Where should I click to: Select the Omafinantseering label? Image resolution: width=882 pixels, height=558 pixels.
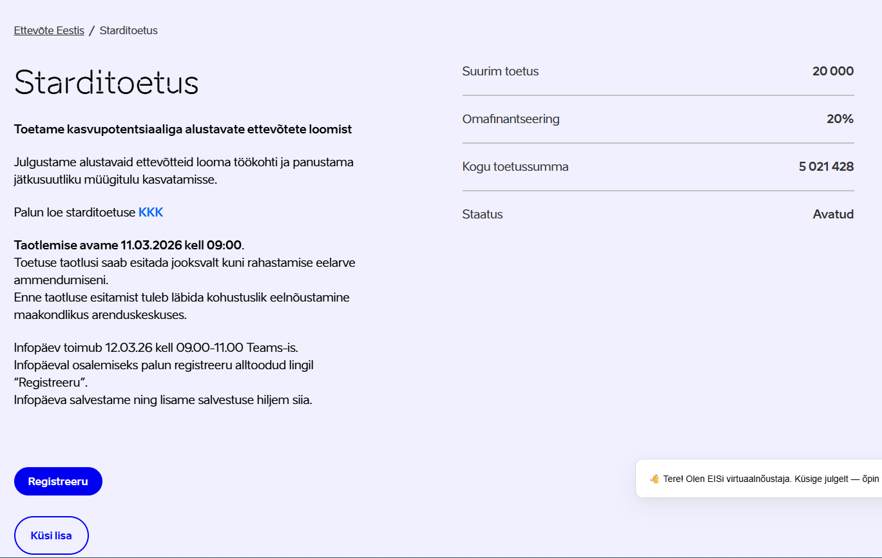click(x=510, y=119)
